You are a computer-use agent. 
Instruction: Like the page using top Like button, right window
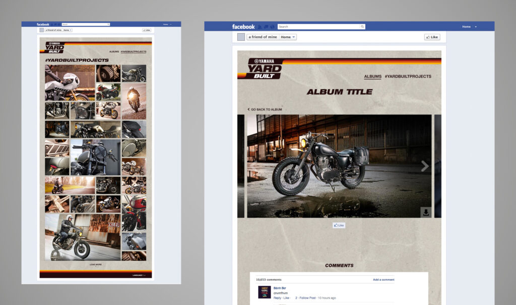coord(432,37)
